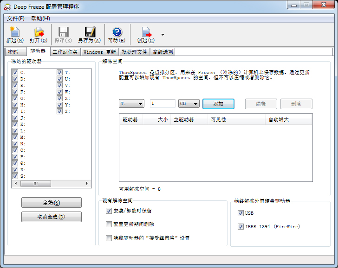Click the 删除 button
This screenshot has width=338, height=268.
pyautogui.click(x=296, y=104)
